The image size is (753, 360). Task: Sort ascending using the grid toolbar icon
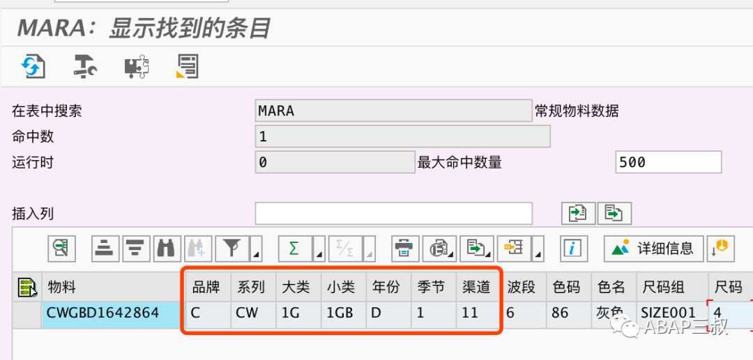105,249
